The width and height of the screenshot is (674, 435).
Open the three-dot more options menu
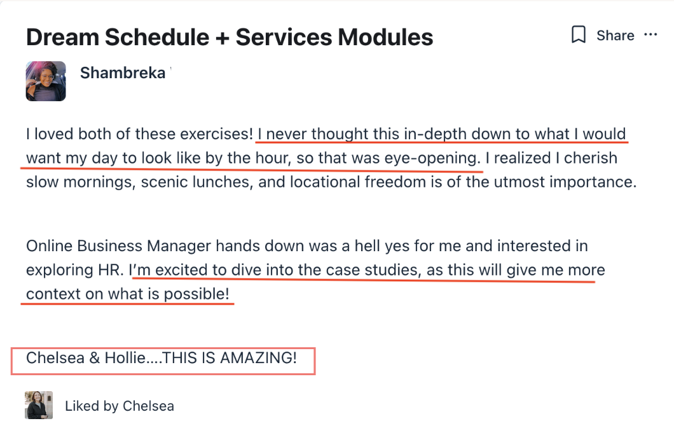(x=650, y=35)
